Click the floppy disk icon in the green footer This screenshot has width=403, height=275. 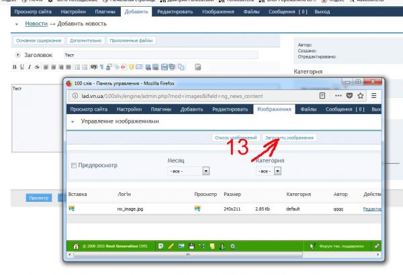(191, 246)
